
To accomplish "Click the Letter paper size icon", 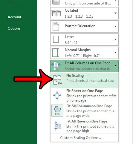I will 56,39.
